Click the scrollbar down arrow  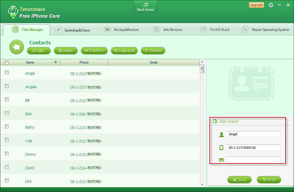coord(202,185)
